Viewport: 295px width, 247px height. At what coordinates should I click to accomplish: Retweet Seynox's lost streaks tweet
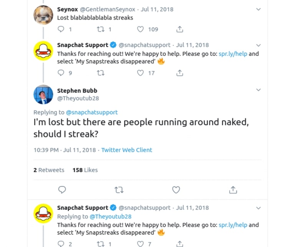click(x=101, y=29)
